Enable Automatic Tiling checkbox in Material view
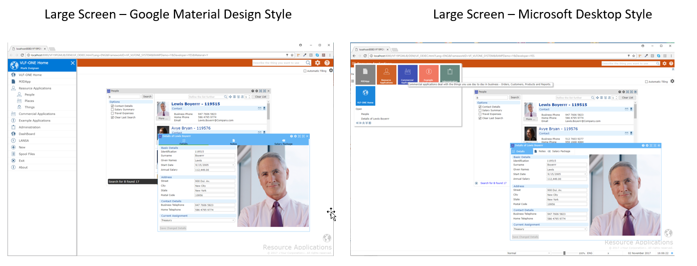Viewport: 697px width, 266px height. [x=305, y=71]
